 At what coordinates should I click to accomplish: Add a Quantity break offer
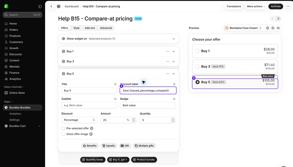click(93, 160)
